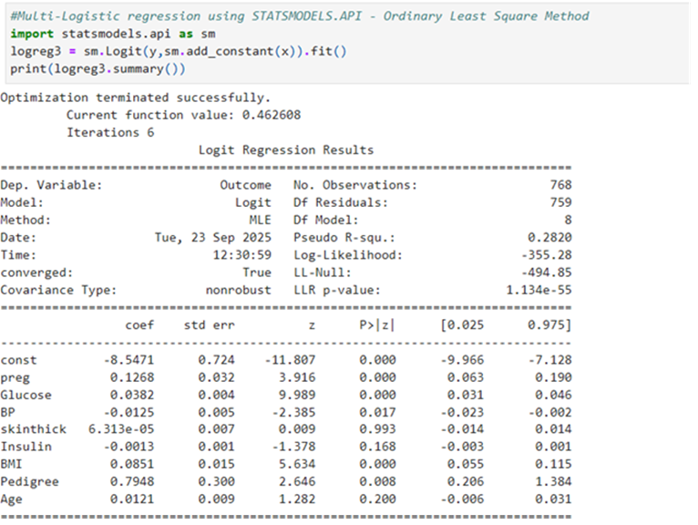
Task: Click the 'Dep. Variable:' label
Action: click(x=51, y=185)
